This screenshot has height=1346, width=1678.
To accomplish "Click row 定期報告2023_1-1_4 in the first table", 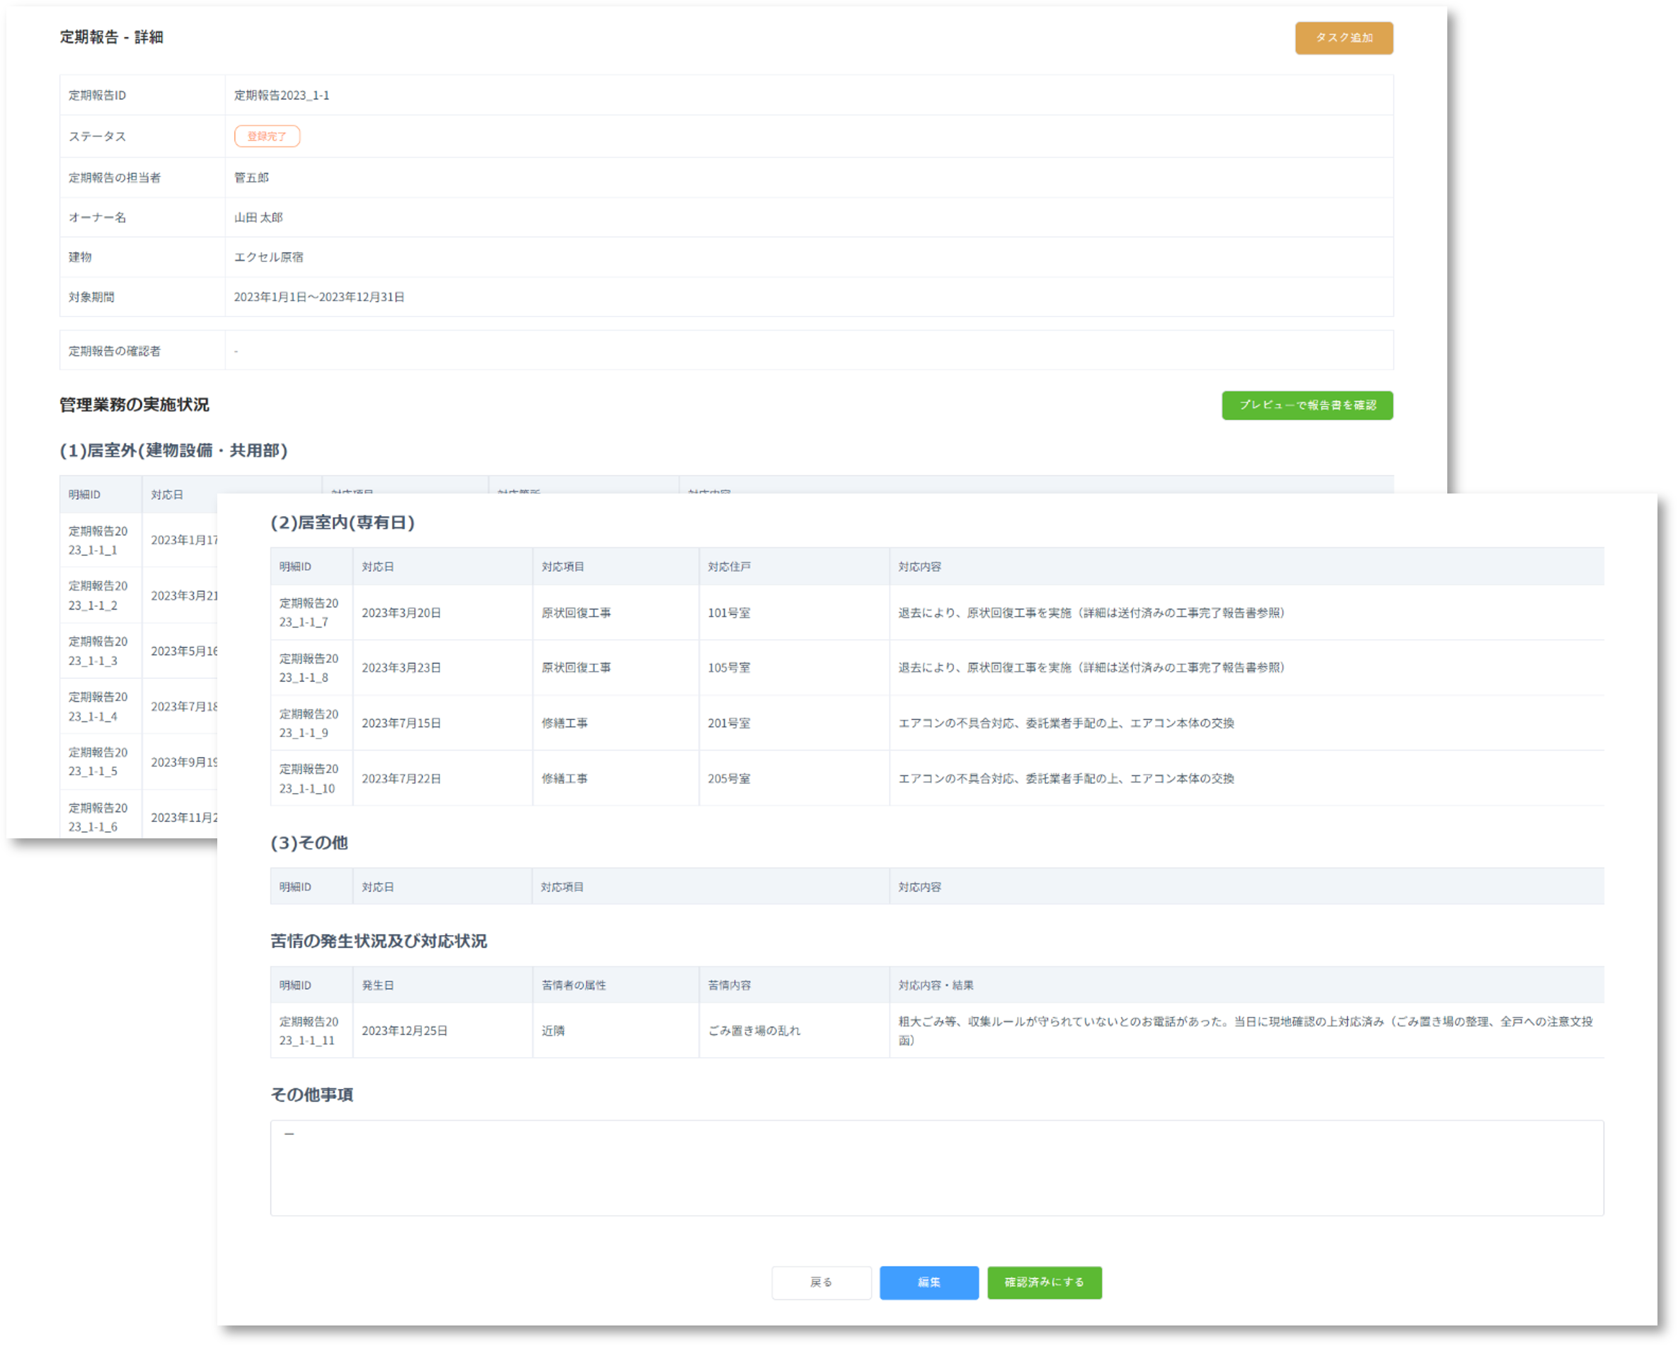I will coord(98,706).
